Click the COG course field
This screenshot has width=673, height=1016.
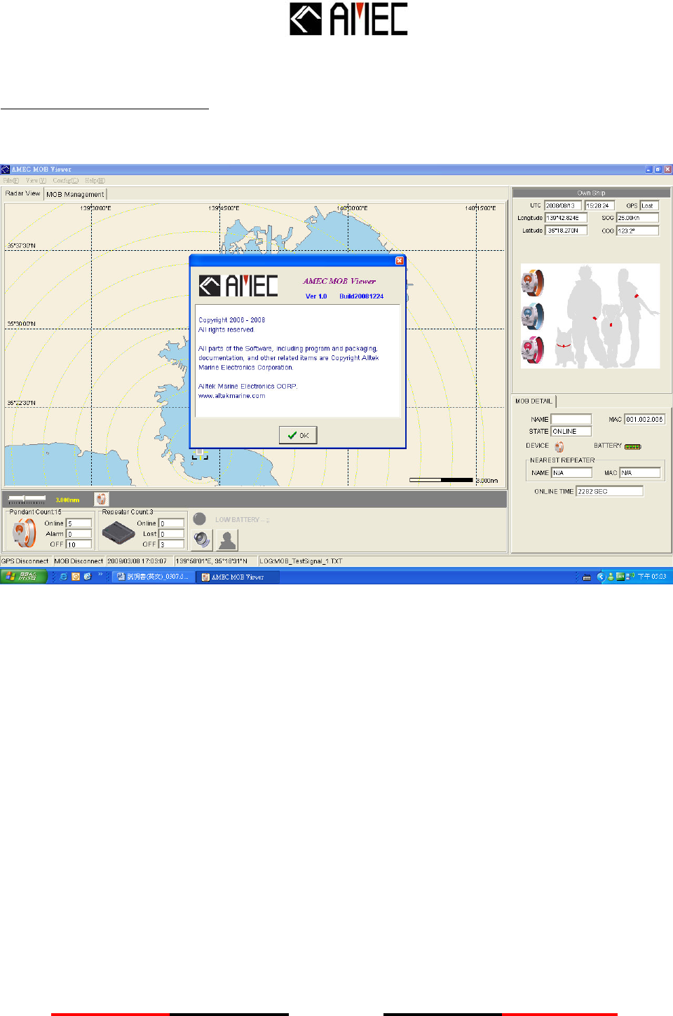[637, 231]
